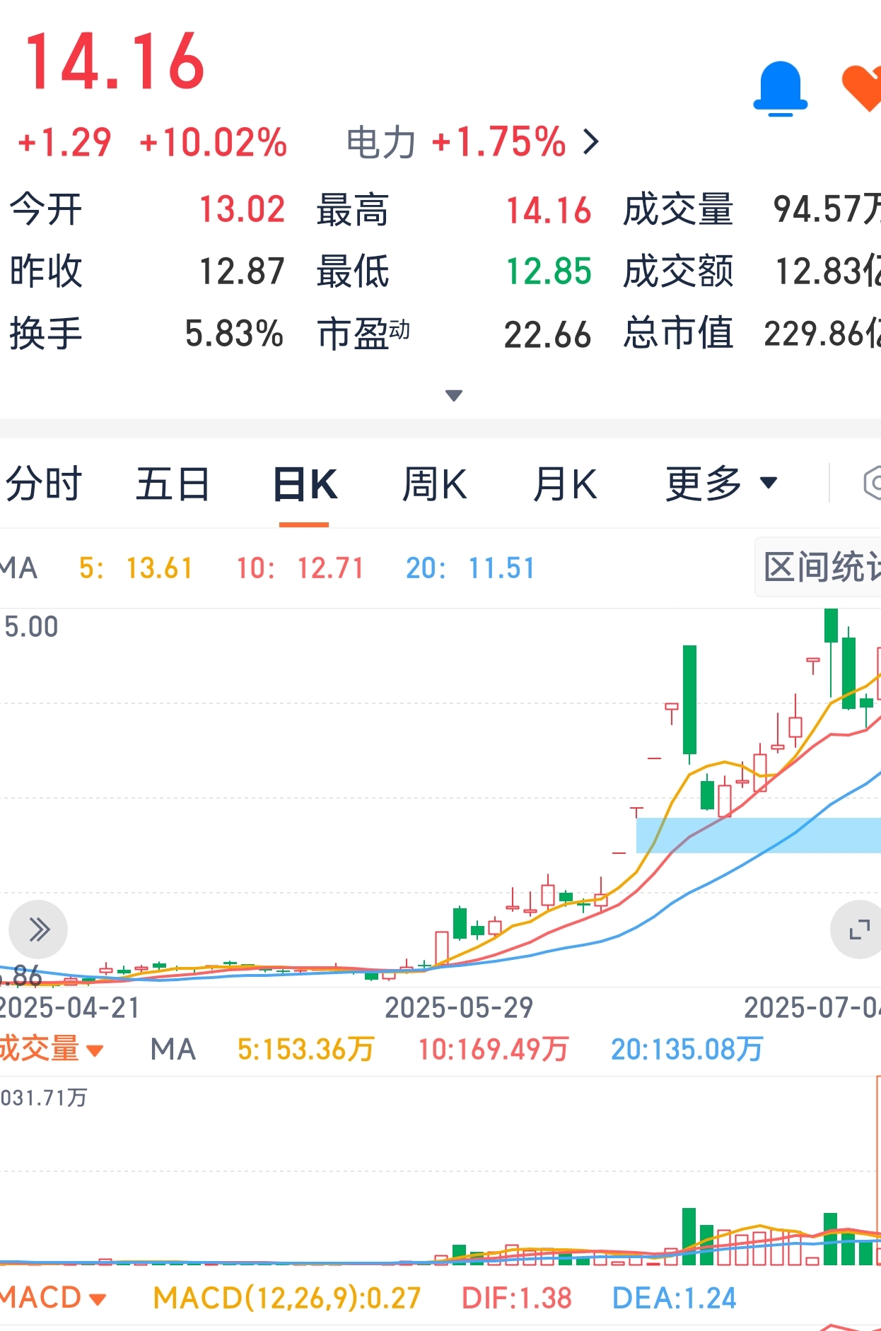Viewport: 881px width, 1331px height.
Task: Switch to 周K chart tab
Action: click(435, 484)
